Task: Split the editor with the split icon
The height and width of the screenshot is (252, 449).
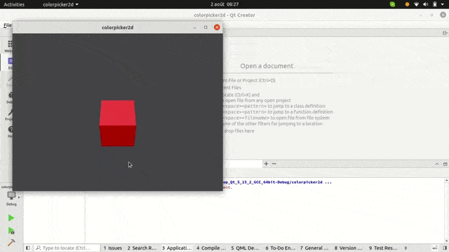Action: tap(445, 33)
